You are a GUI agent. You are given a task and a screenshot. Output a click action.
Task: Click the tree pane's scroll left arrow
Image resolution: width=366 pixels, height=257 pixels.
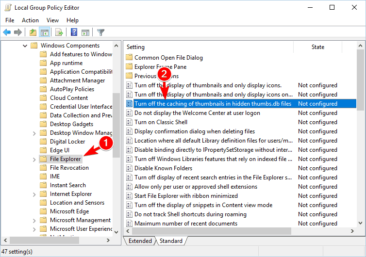point(5,240)
